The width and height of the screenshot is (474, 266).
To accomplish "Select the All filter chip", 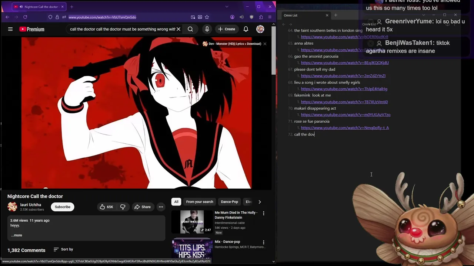I will click(176, 202).
